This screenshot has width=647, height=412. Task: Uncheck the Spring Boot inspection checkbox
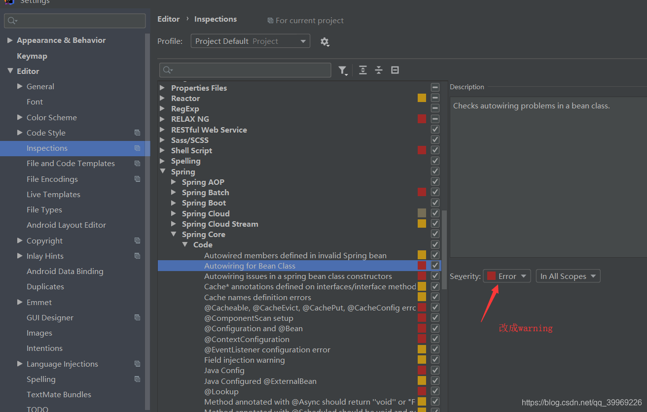point(435,202)
